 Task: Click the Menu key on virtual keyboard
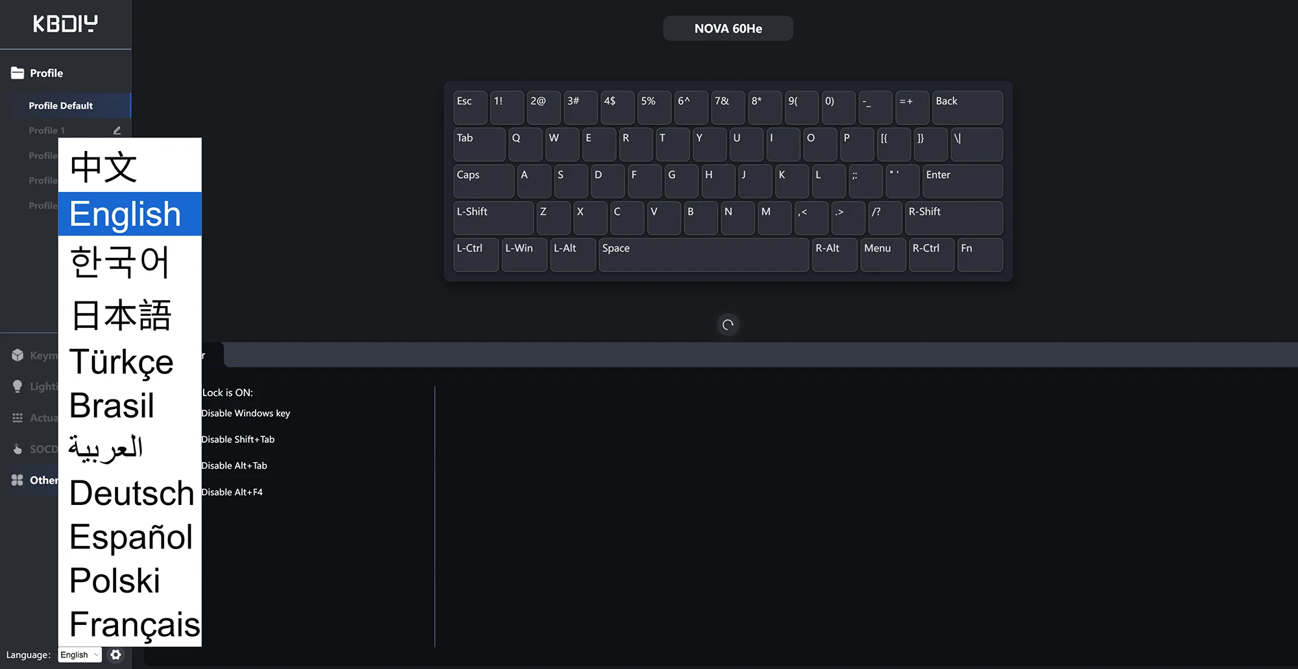883,255
